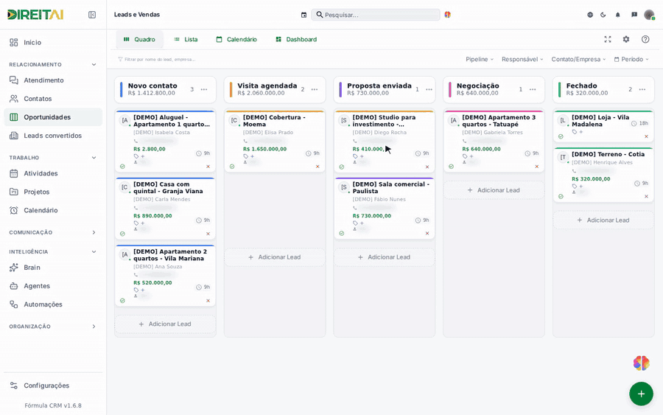The height and width of the screenshot is (415, 663).
Task: Open Oportunidades in sidebar
Action: pyautogui.click(x=53, y=117)
